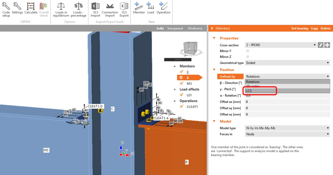Image resolution: width=333 pixels, height=175 pixels.
Task: Enable the Mirror Z checkbox
Action: 248,57
